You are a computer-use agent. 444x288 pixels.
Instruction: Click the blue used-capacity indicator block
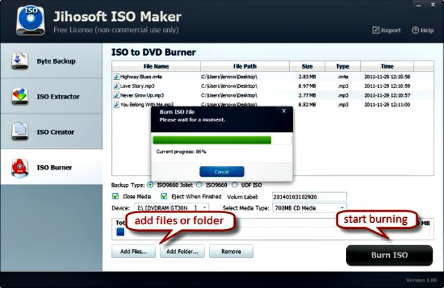[x=120, y=232]
